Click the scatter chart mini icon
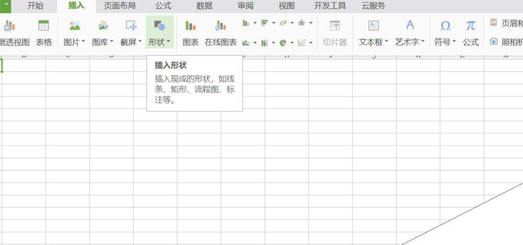The height and width of the screenshot is (245, 523). click(302, 43)
